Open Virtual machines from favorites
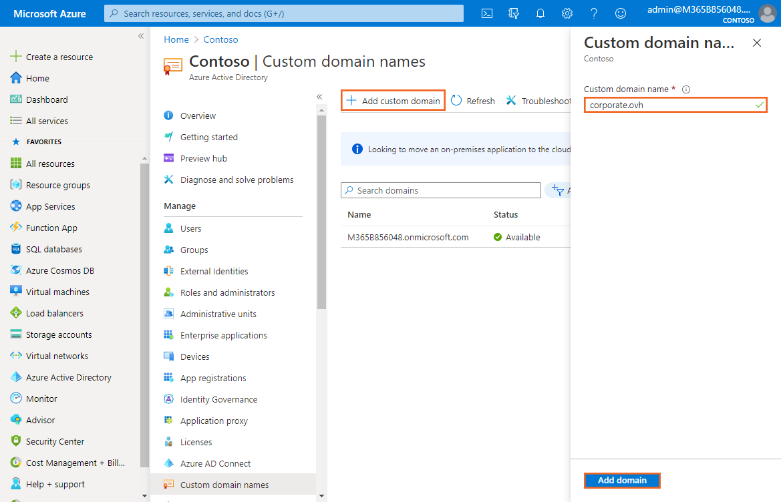 tap(57, 292)
